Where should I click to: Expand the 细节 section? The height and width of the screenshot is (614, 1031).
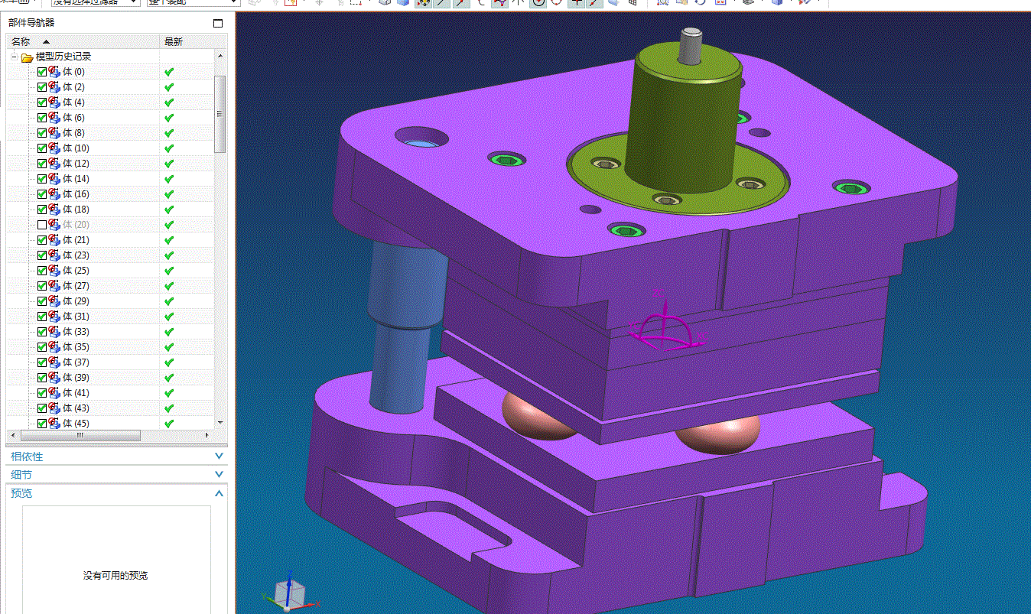coord(116,475)
